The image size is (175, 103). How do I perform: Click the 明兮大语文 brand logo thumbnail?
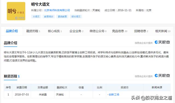click(x=16, y=11)
